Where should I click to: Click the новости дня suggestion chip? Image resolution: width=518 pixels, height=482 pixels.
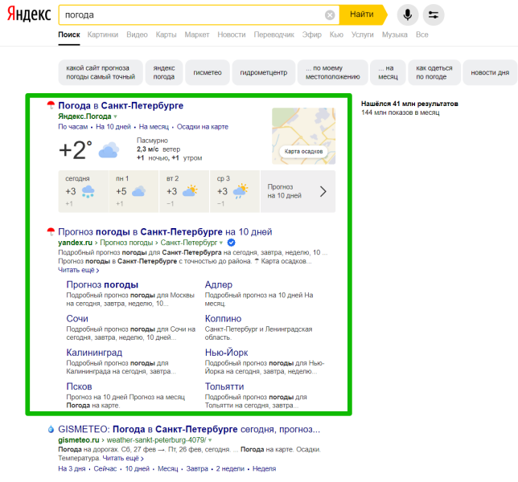point(490,72)
